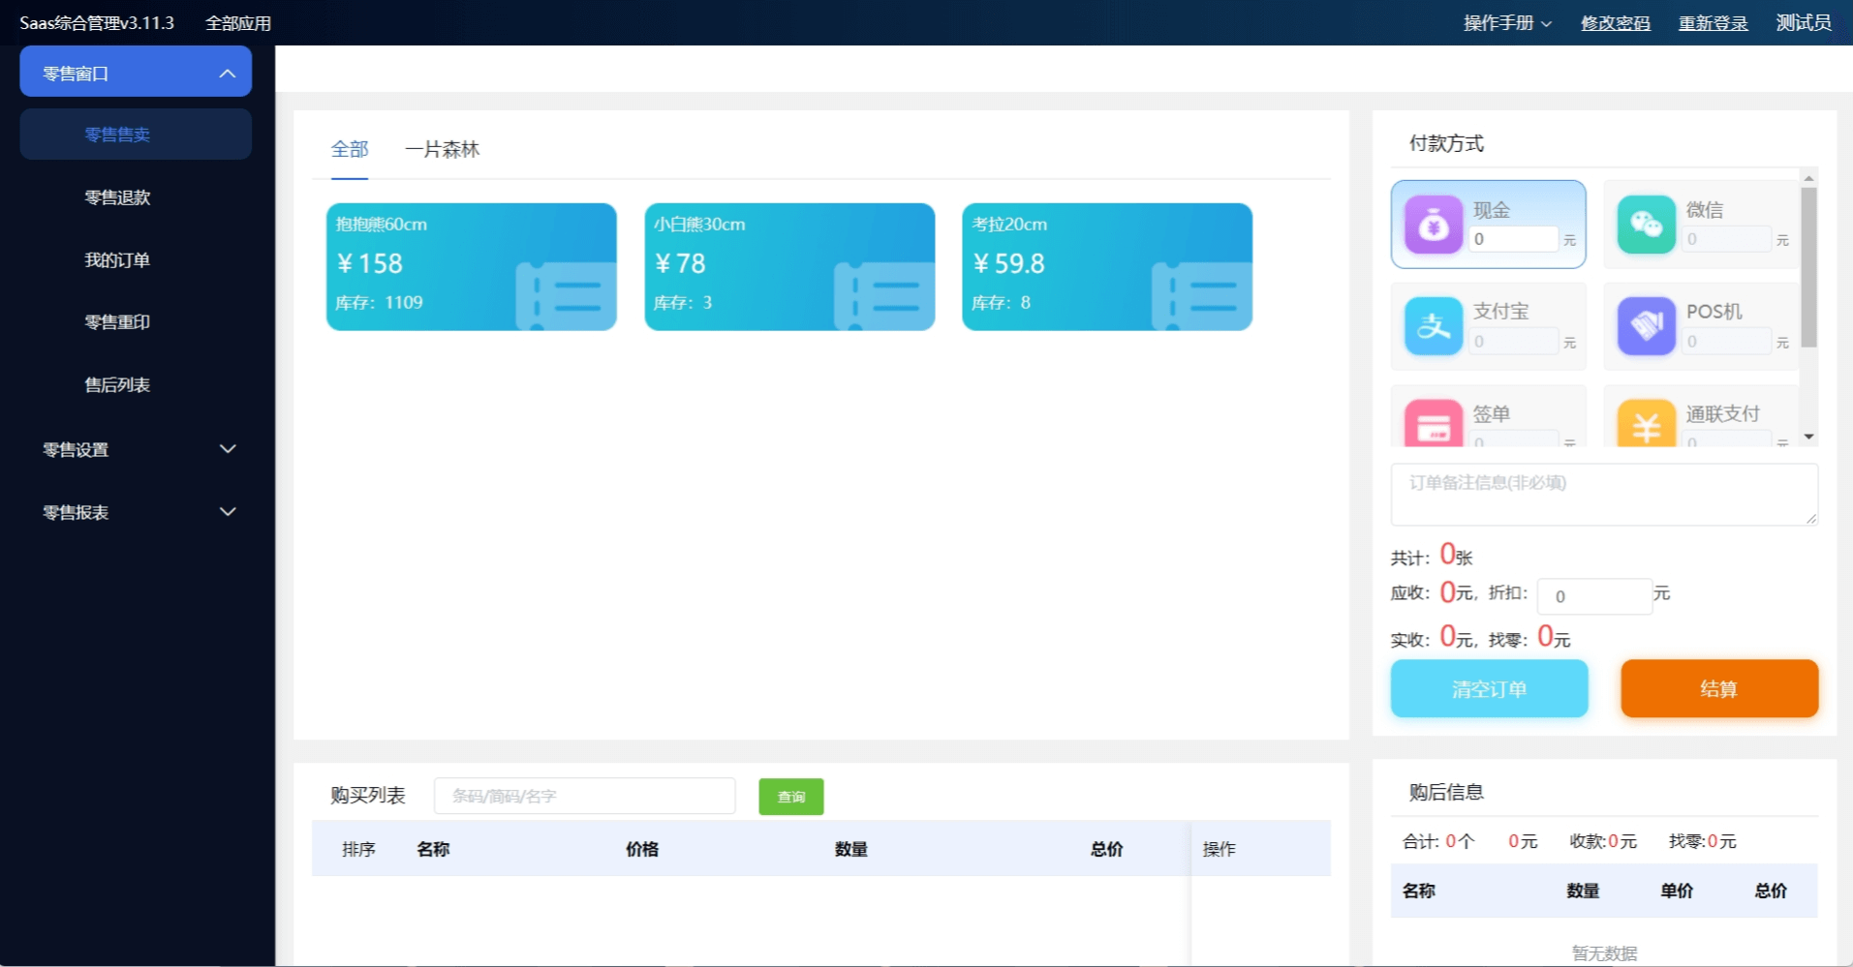
Task: Click 全部应用 in the top bar
Action: pos(238,23)
